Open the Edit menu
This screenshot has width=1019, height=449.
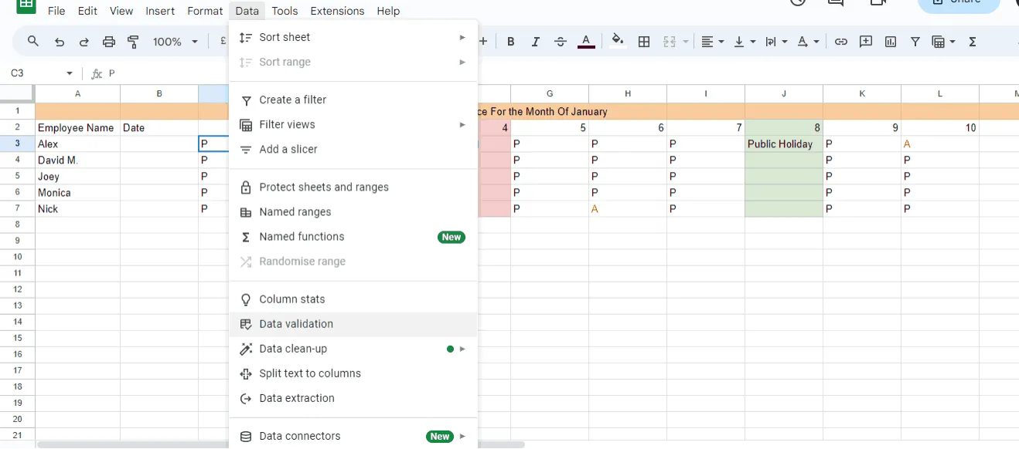click(87, 11)
